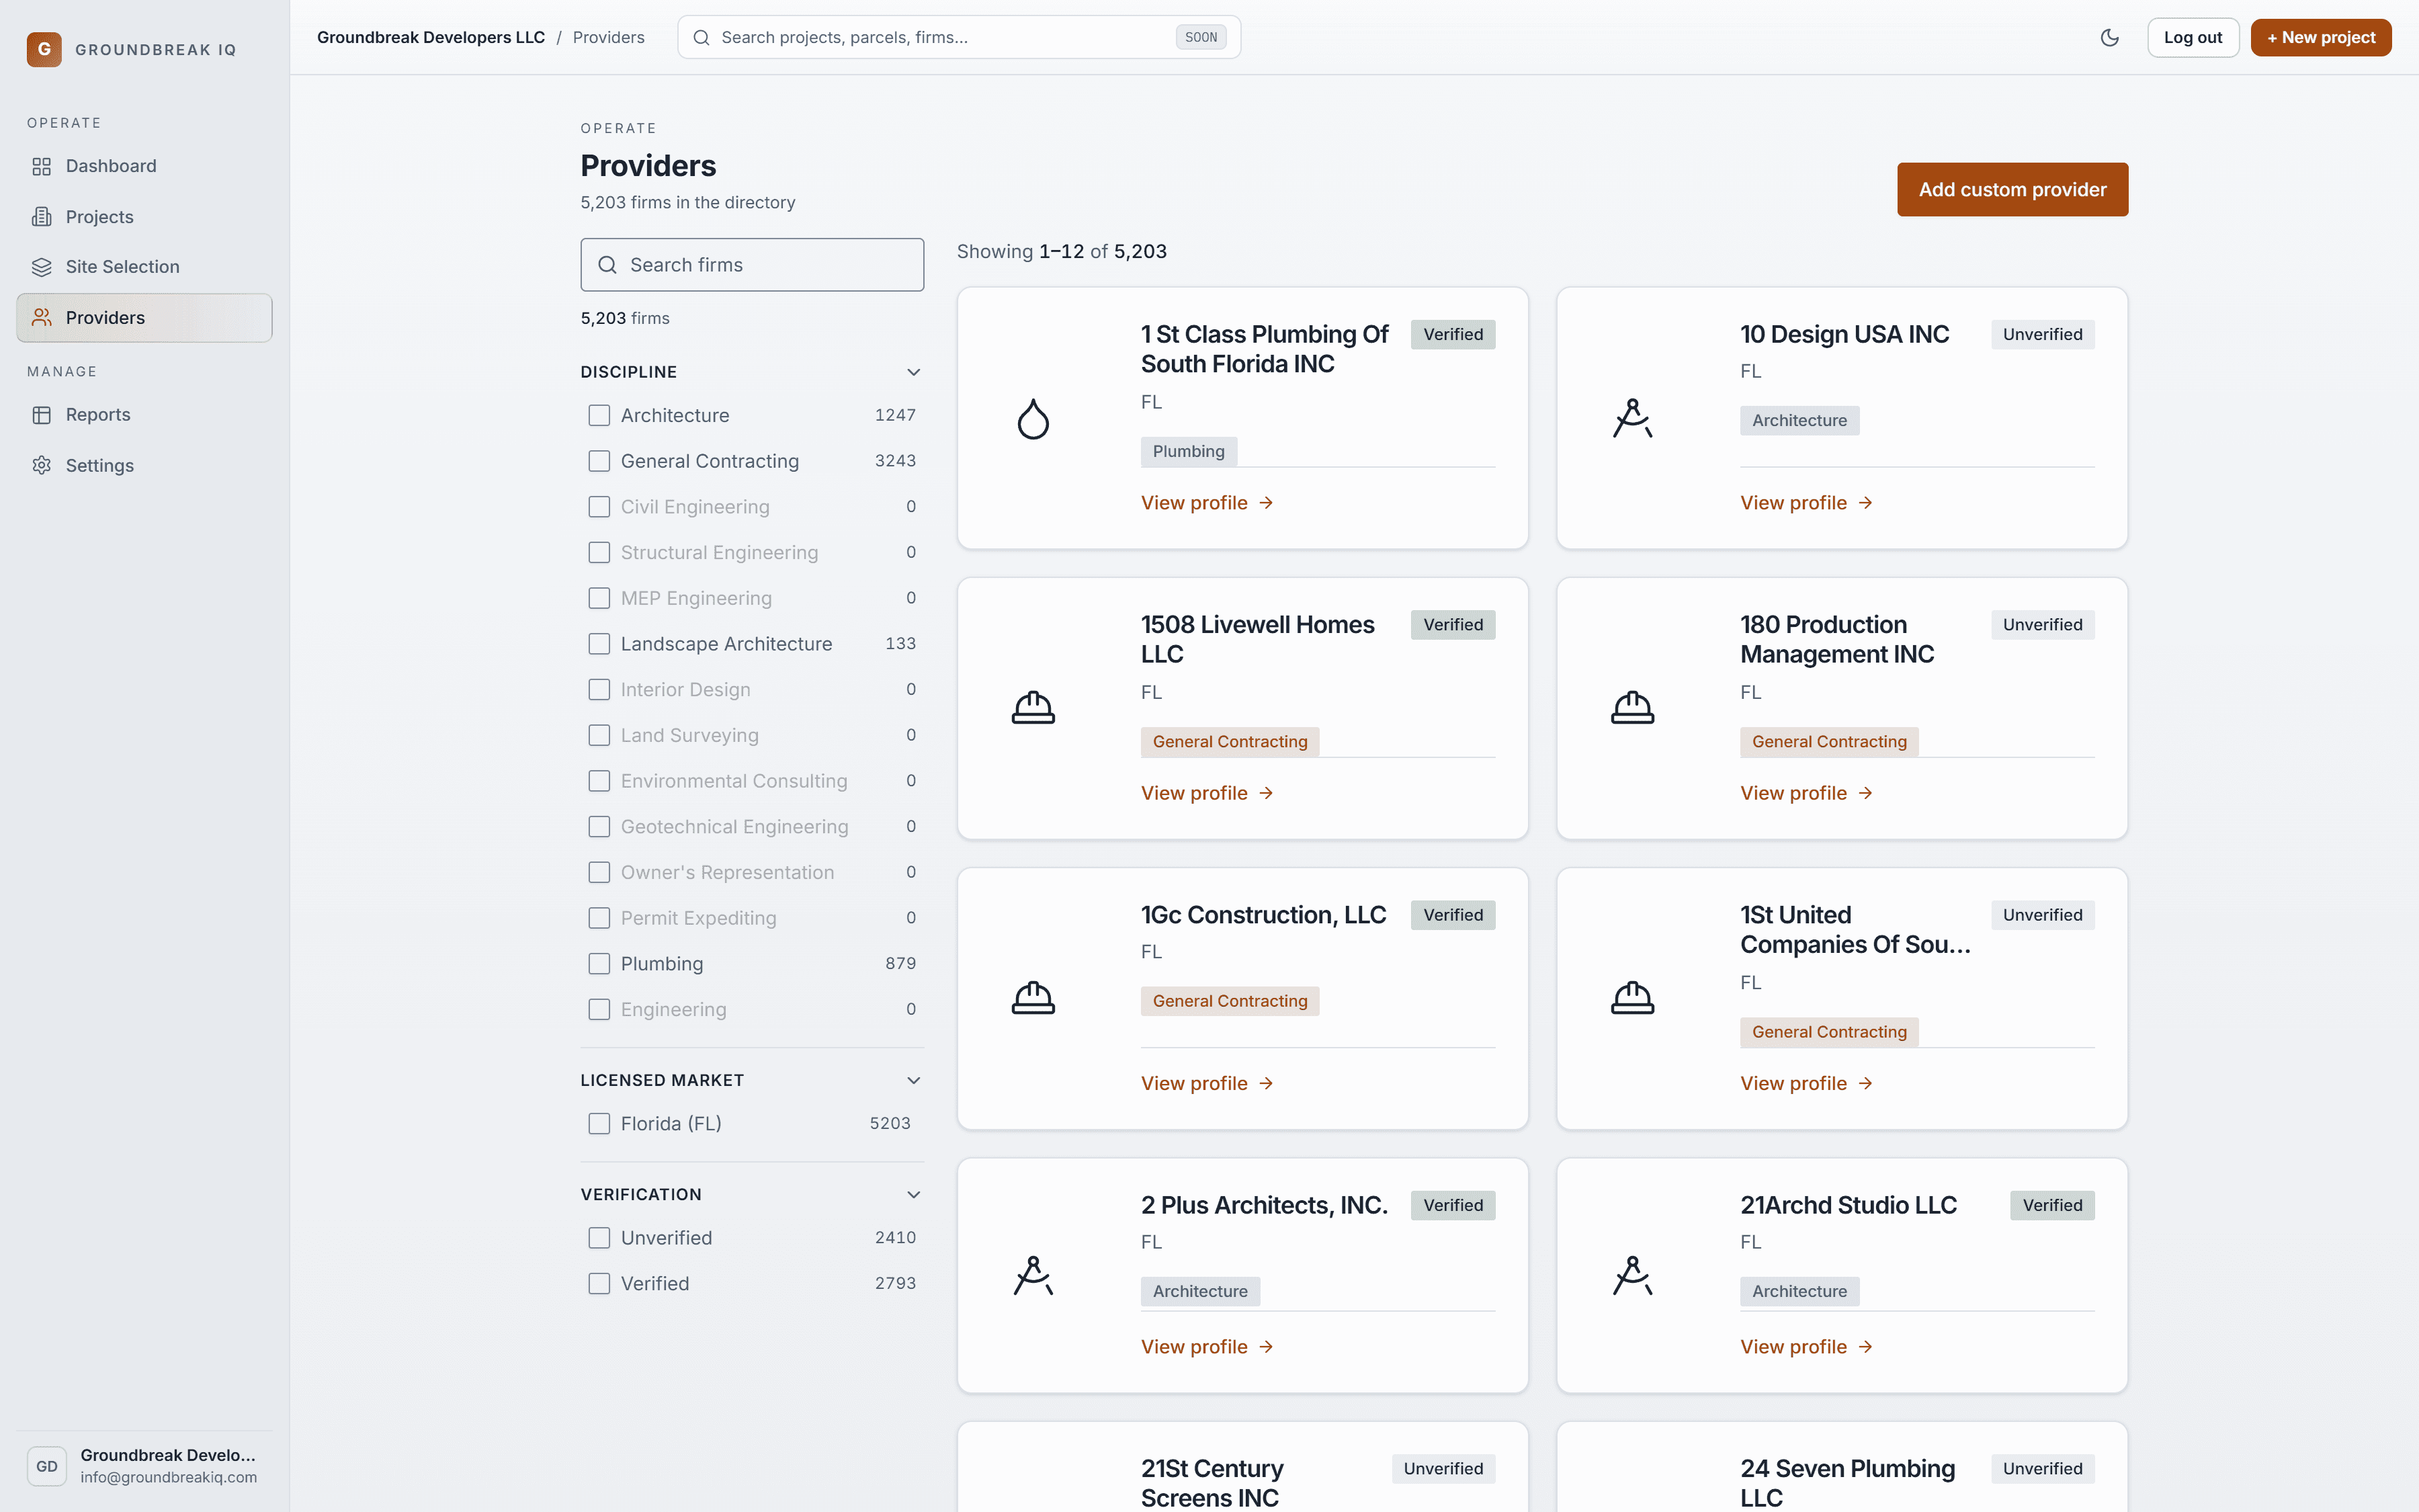Open Settings from the sidebar
Screen dimensions: 2419x1512
(x=144, y=465)
